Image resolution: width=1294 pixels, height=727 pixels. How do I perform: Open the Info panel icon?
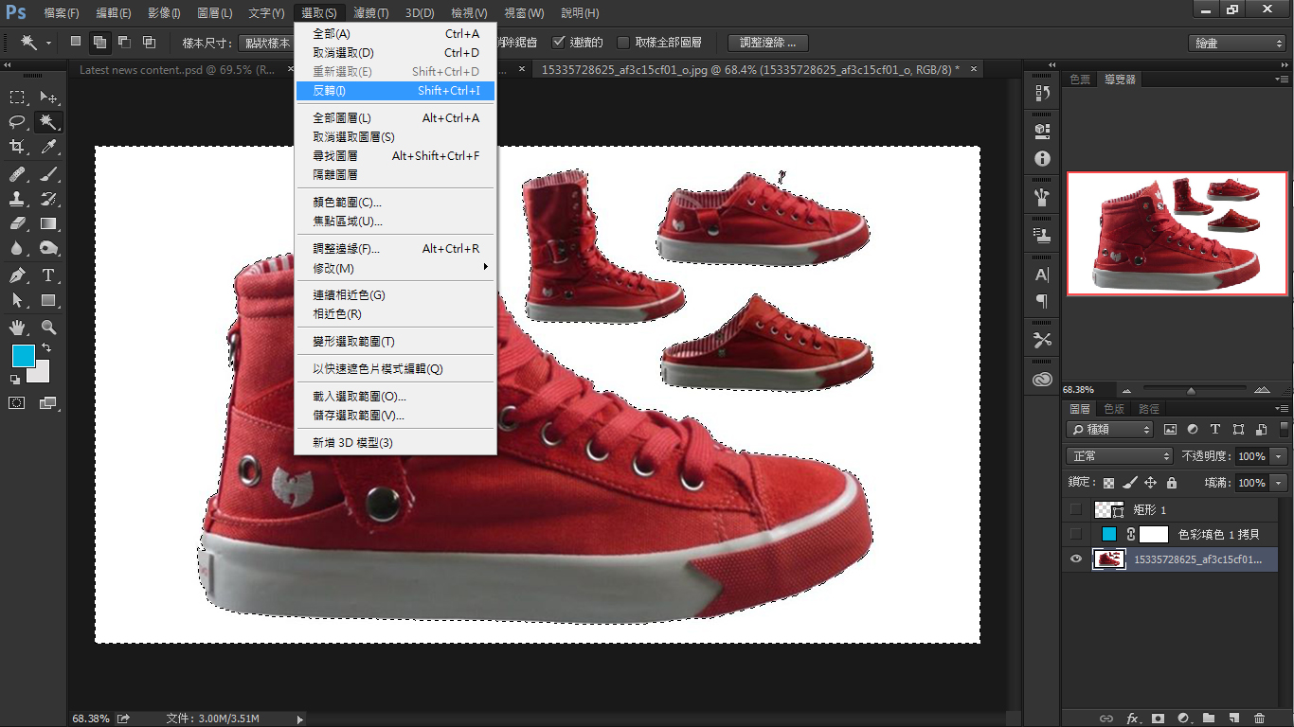[x=1042, y=159]
